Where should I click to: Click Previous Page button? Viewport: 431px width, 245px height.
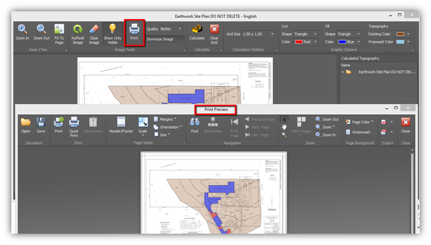260,119
